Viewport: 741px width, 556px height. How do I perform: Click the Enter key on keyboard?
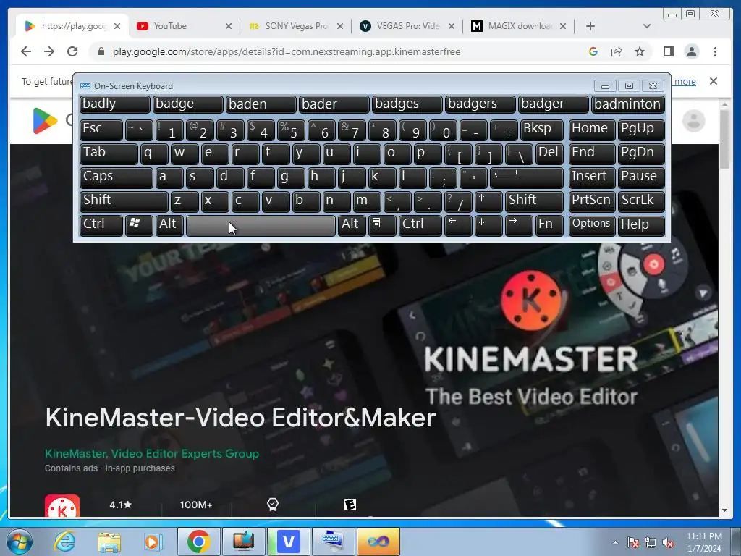[x=527, y=177]
